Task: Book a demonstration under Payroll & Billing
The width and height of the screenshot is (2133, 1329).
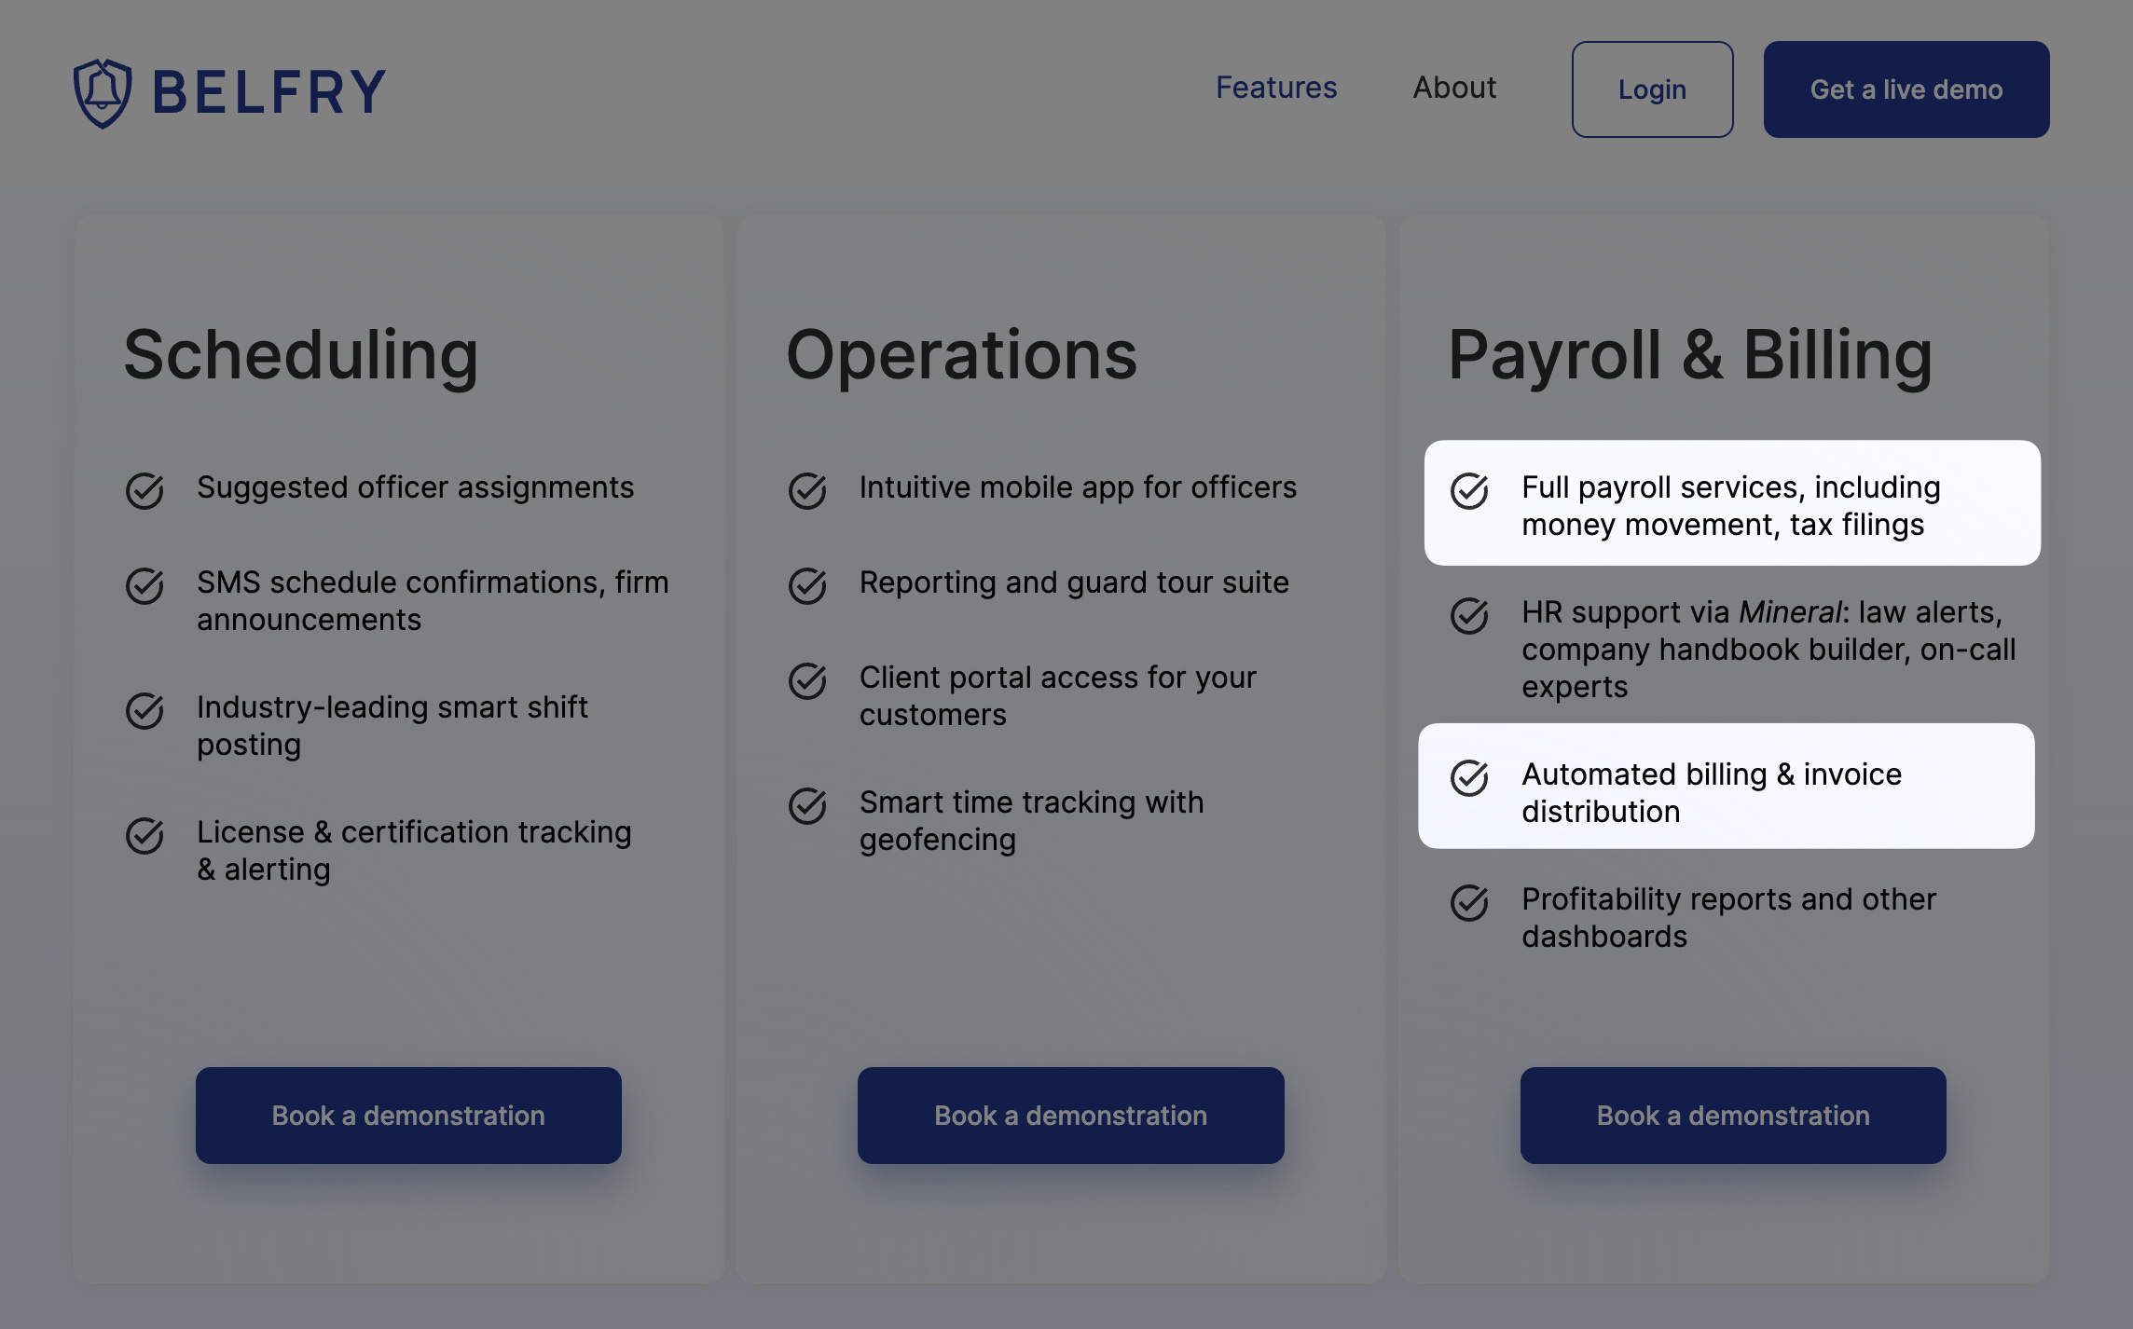Action: pos(1733,1115)
